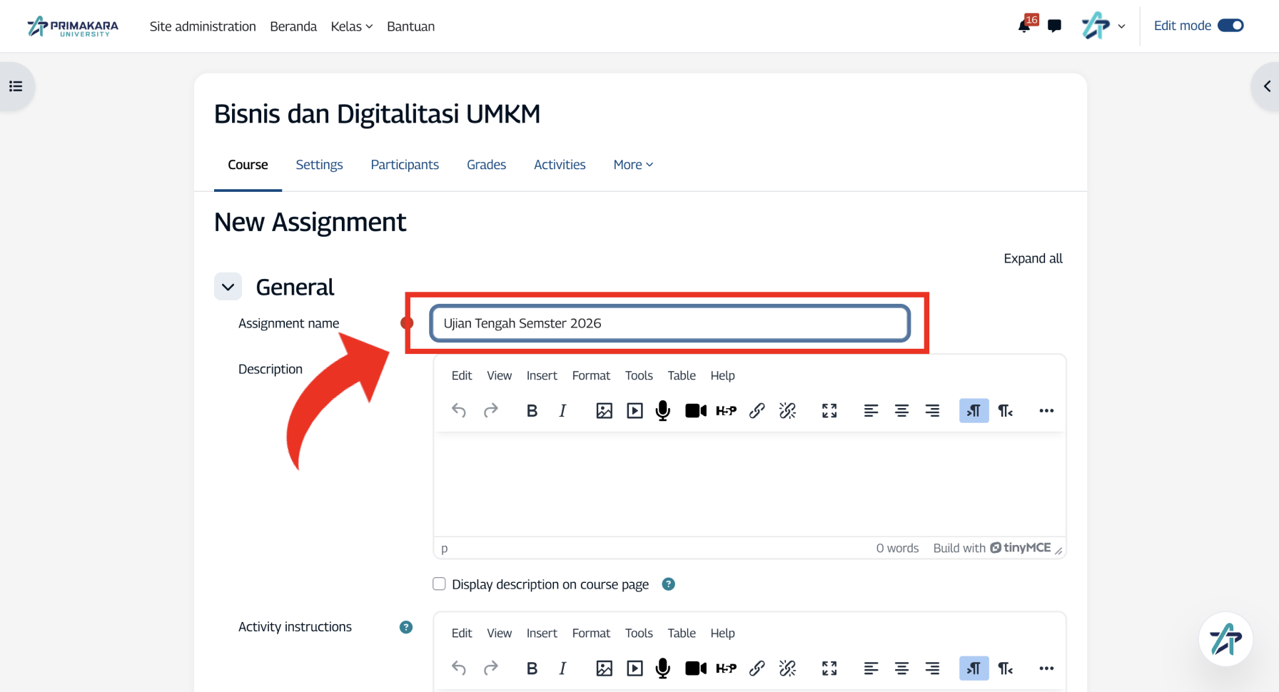1279x692 pixels.
Task: Open Format menu in Description editor
Action: point(591,375)
